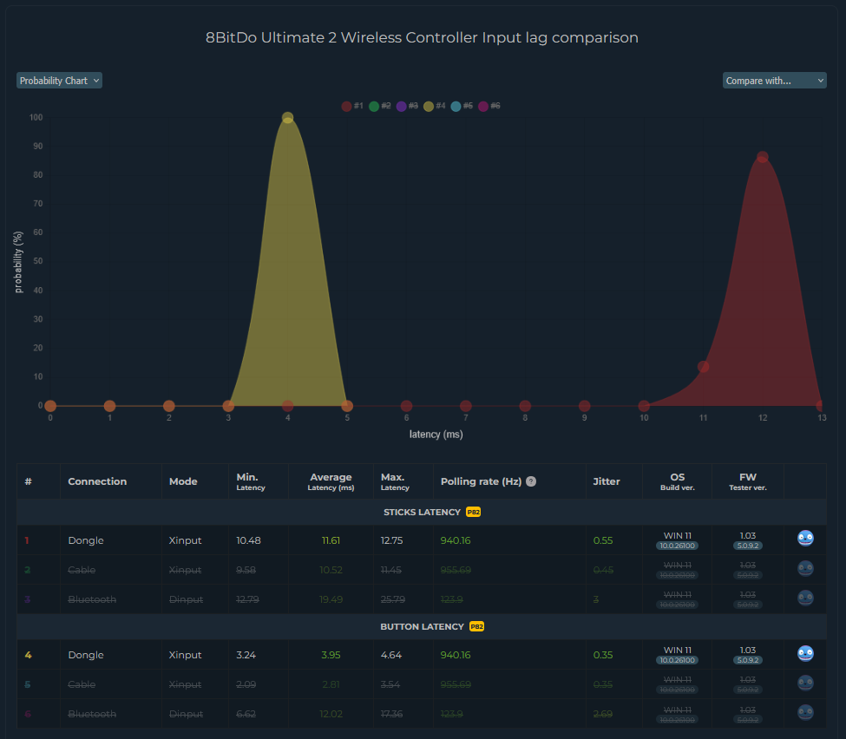Image resolution: width=846 pixels, height=739 pixels.
Task: Click the Average Latency (ms) column header
Action: point(331,481)
